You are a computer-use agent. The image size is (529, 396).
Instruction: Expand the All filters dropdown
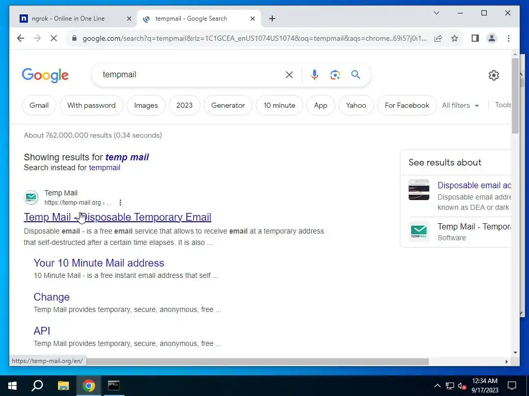(460, 105)
